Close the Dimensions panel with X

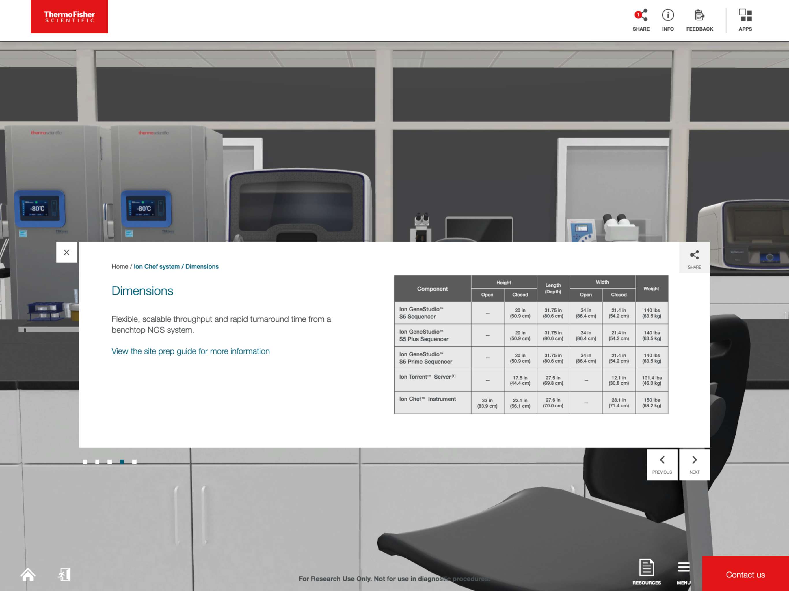pyautogui.click(x=66, y=253)
